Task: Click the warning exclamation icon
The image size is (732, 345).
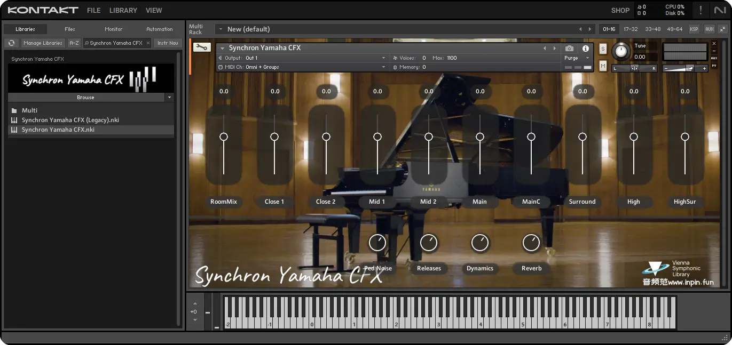Action: 700,10
